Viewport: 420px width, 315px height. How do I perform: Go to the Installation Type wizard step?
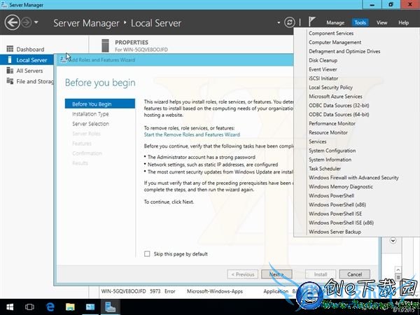click(90, 114)
